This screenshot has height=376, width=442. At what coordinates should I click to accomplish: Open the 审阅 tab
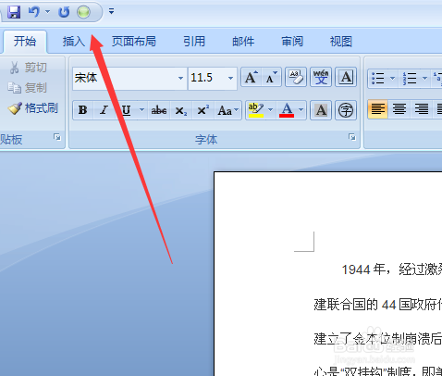point(292,41)
